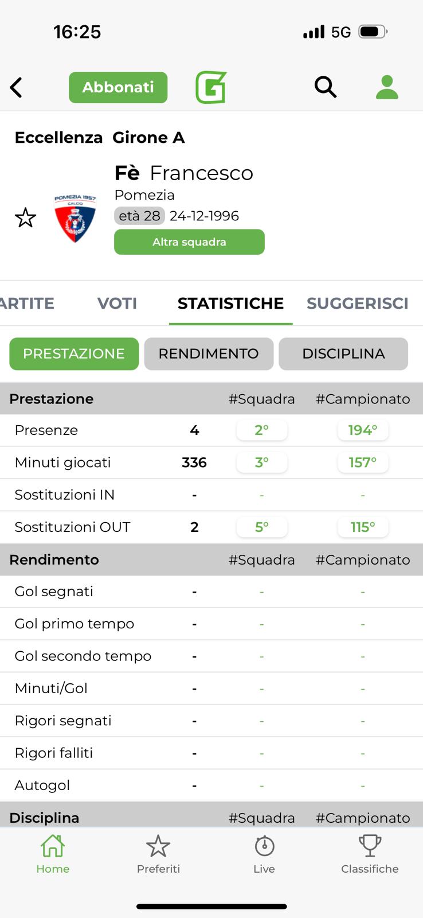
Task: Tap the Pomezia team crest
Action: tap(75, 218)
